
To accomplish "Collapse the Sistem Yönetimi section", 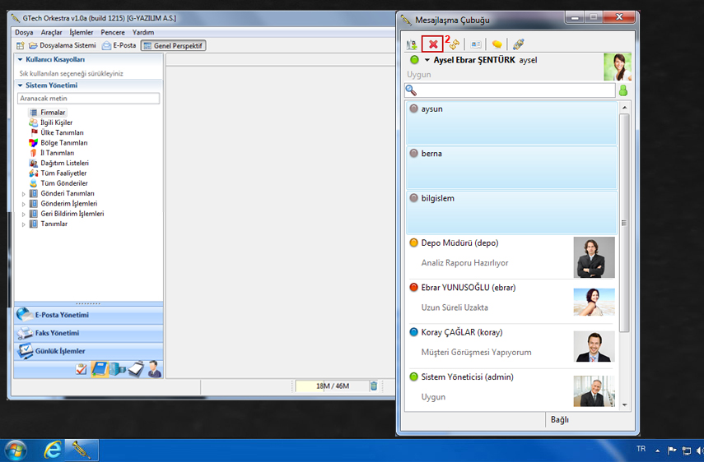I will coord(20,85).
